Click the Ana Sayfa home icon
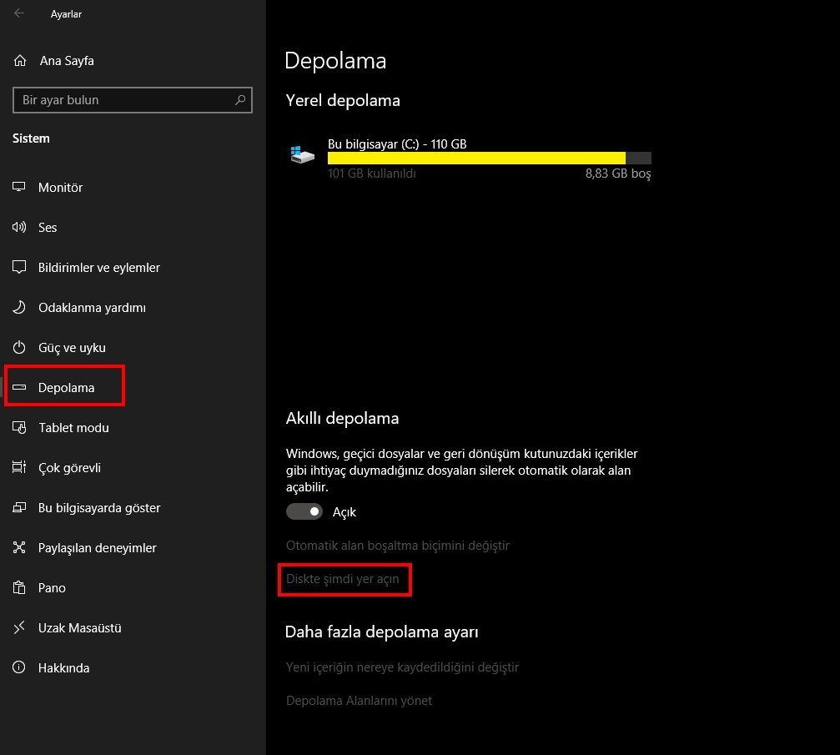 tap(20, 61)
